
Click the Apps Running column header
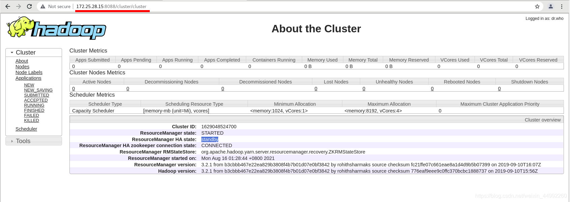177,60
